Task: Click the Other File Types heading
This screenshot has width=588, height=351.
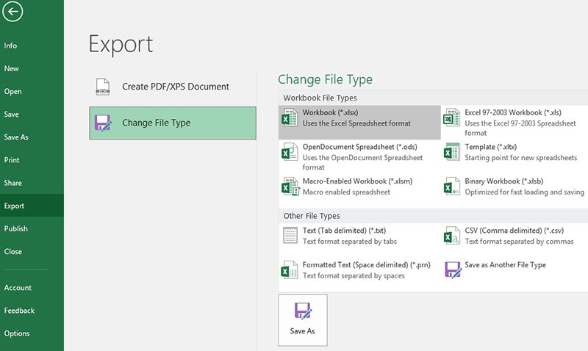Action: click(312, 216)
